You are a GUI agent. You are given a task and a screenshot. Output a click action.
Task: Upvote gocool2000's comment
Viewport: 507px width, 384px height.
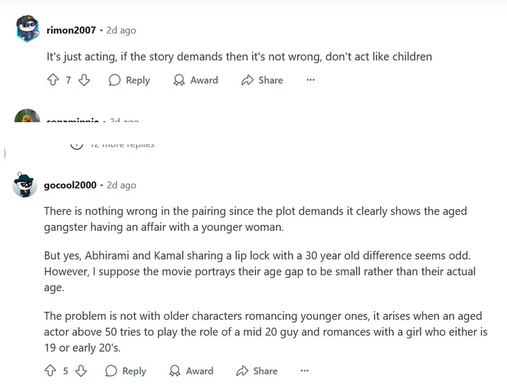click(x=50, y=371)
